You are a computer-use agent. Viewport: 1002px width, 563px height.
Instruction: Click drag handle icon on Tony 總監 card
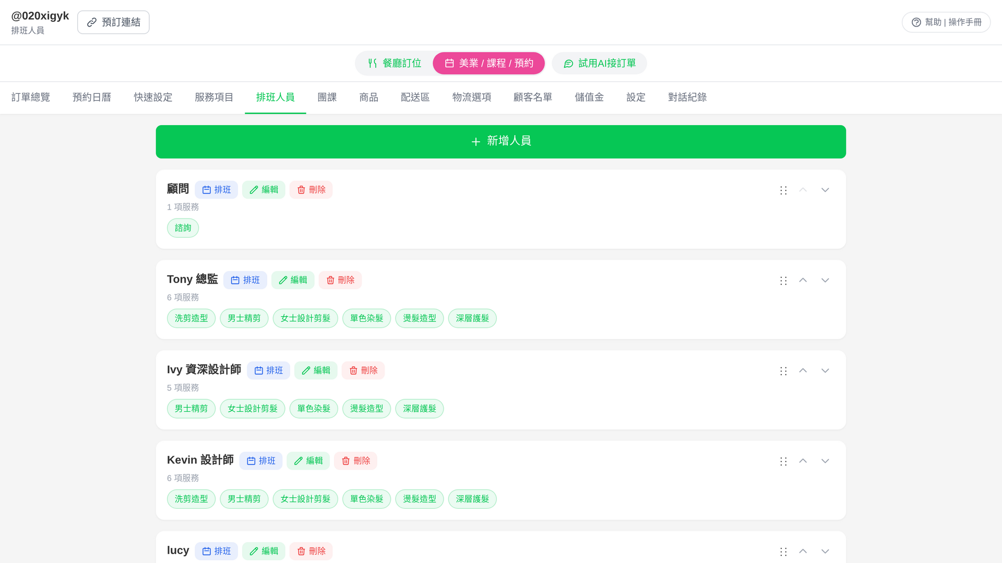click(x=783, y=280)
